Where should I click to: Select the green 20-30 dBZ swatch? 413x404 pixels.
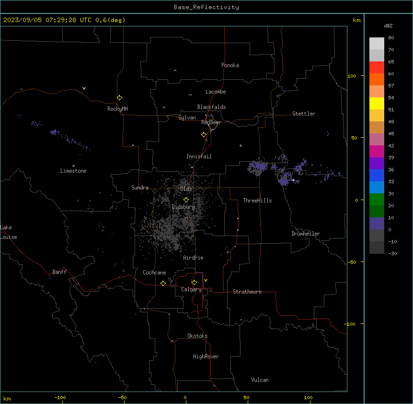point(377,200)
